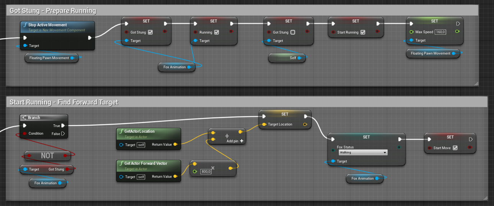Click the Branch node icon
Screen dimensions: 494x206
point(25,118)
